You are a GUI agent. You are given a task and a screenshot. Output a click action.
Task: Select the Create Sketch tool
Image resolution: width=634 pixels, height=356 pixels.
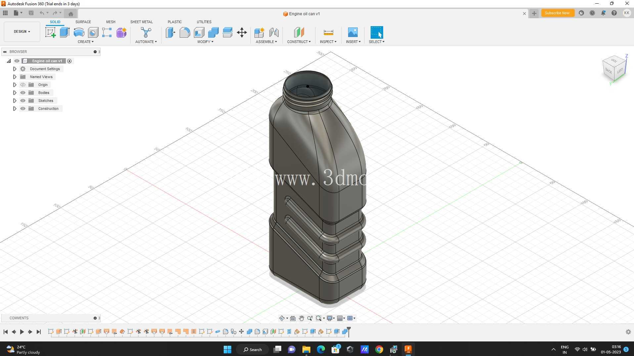click(50, 32)
